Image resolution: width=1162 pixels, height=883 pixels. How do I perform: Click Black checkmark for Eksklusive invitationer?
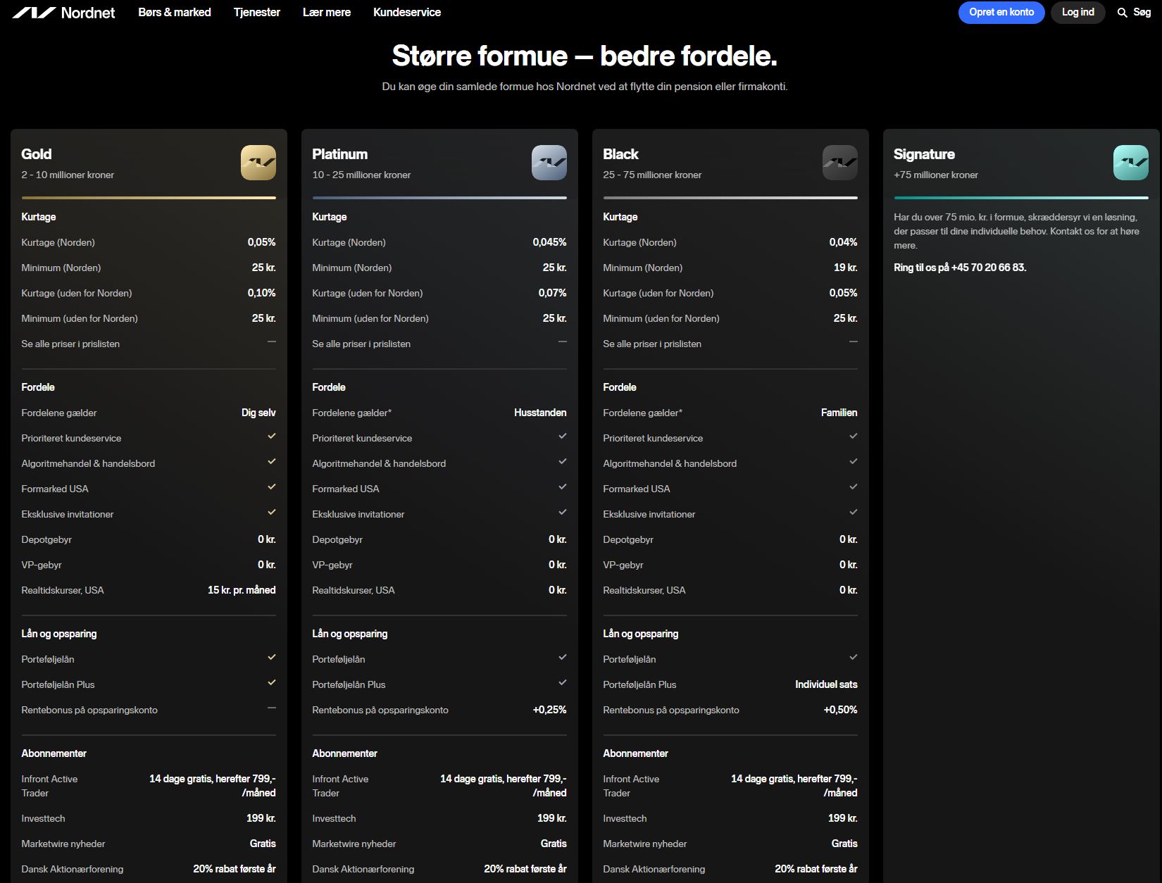[x=854, y=513]
